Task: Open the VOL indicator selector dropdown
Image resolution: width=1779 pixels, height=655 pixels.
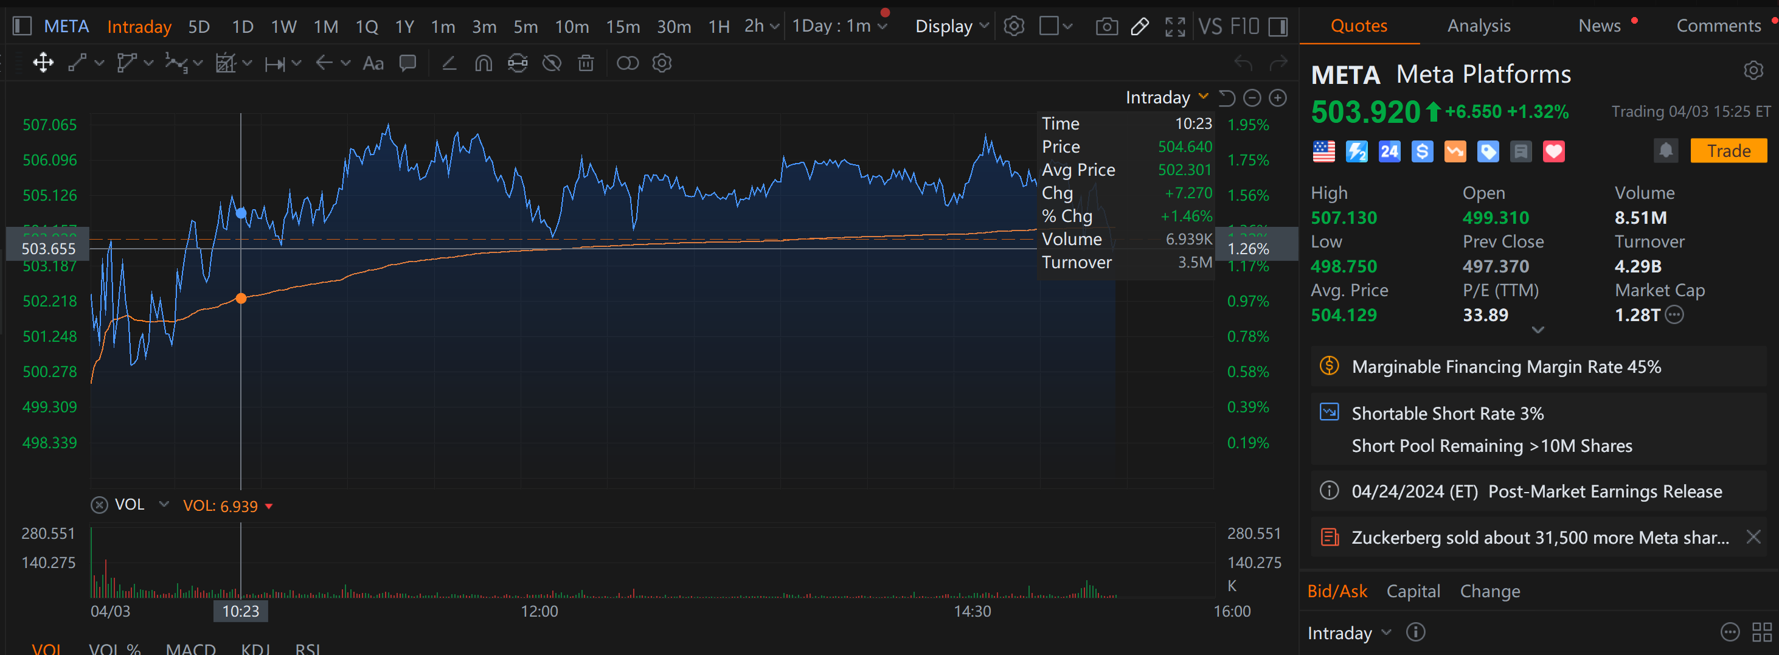Action: (x=164, y=504)
